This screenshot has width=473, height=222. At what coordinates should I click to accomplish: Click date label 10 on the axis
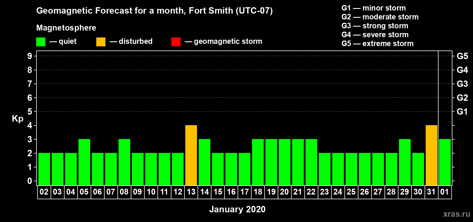pyautogui.click(x=151, y=192)
